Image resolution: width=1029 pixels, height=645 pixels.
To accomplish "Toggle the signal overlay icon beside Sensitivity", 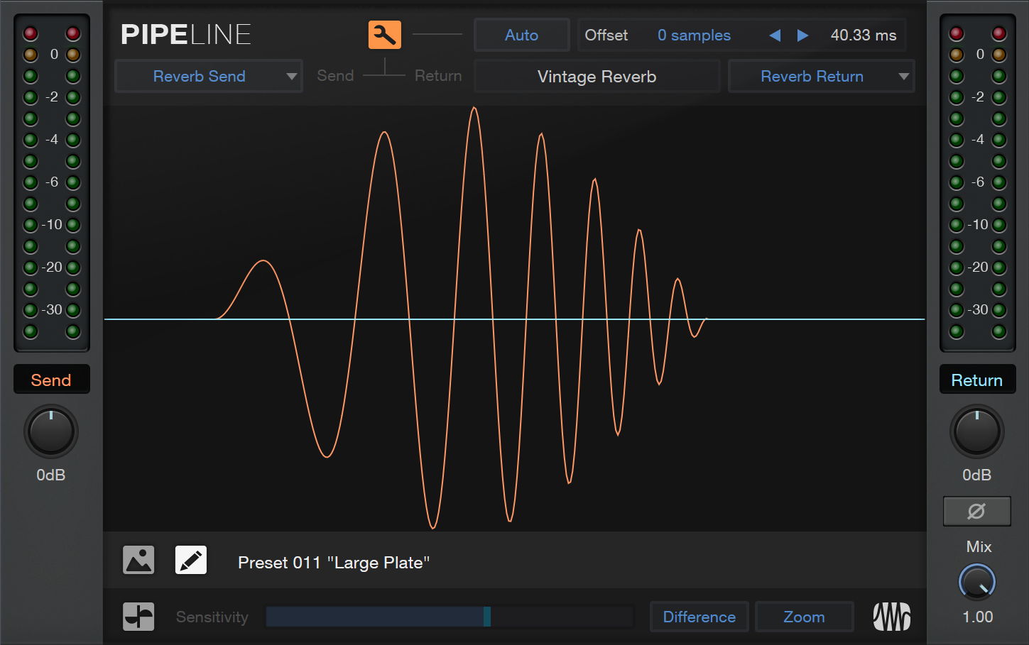I will (x=138, y=617).
